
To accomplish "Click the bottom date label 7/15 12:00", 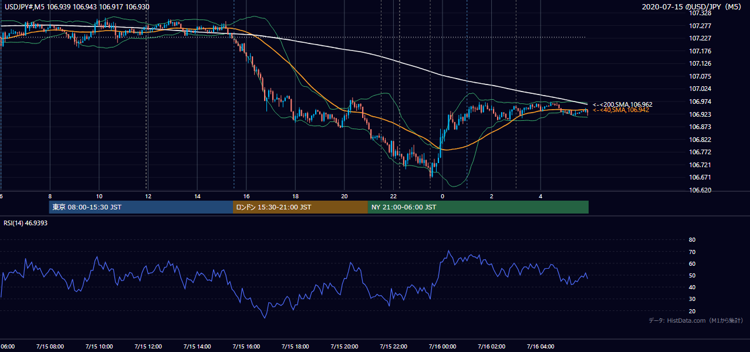I will [148, 347].
